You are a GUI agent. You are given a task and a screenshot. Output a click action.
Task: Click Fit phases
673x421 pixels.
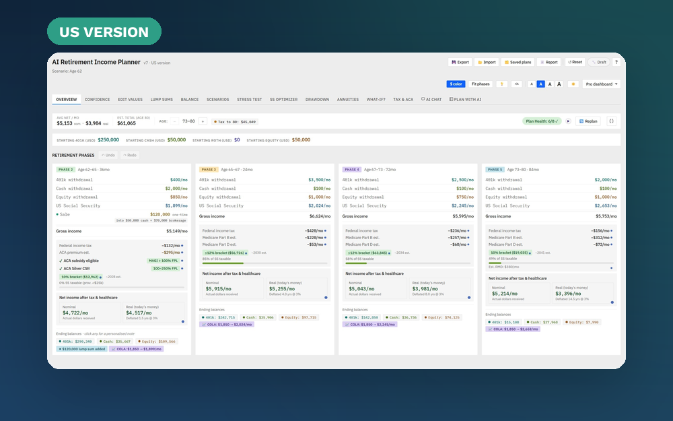481,84
